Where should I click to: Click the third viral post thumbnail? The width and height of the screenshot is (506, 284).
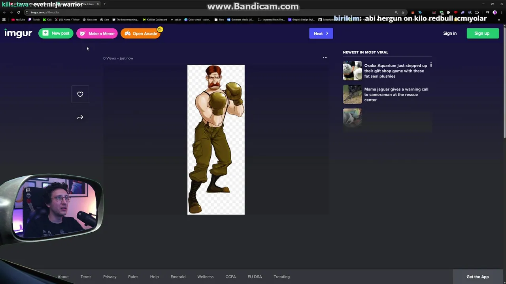tap(352, 118)
